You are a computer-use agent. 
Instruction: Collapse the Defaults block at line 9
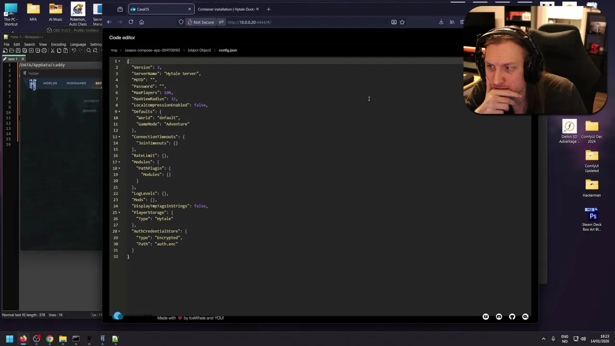point(119,111)
